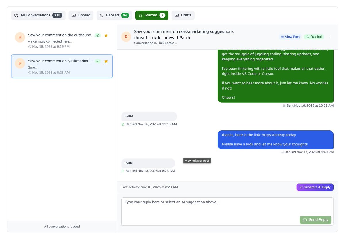
Task: Click replied checkmark badge on outbound conversation
Action: point(98,35)
